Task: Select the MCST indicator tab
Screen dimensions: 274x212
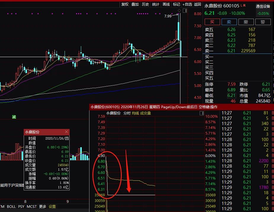Action: (x=32, y=207)
